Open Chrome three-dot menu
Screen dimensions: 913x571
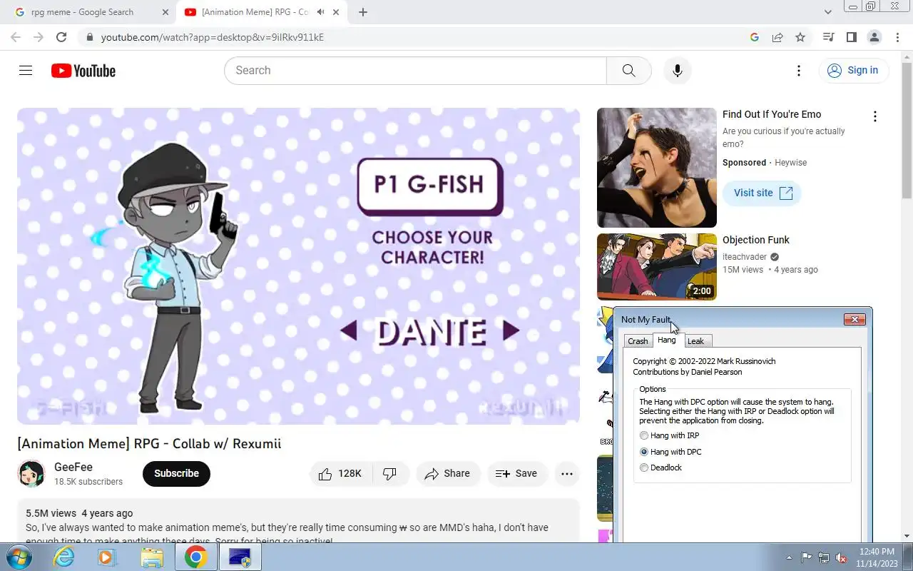tap(897, 37)
